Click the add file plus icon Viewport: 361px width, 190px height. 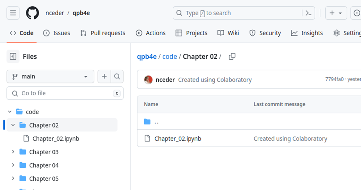coord(104,77)
